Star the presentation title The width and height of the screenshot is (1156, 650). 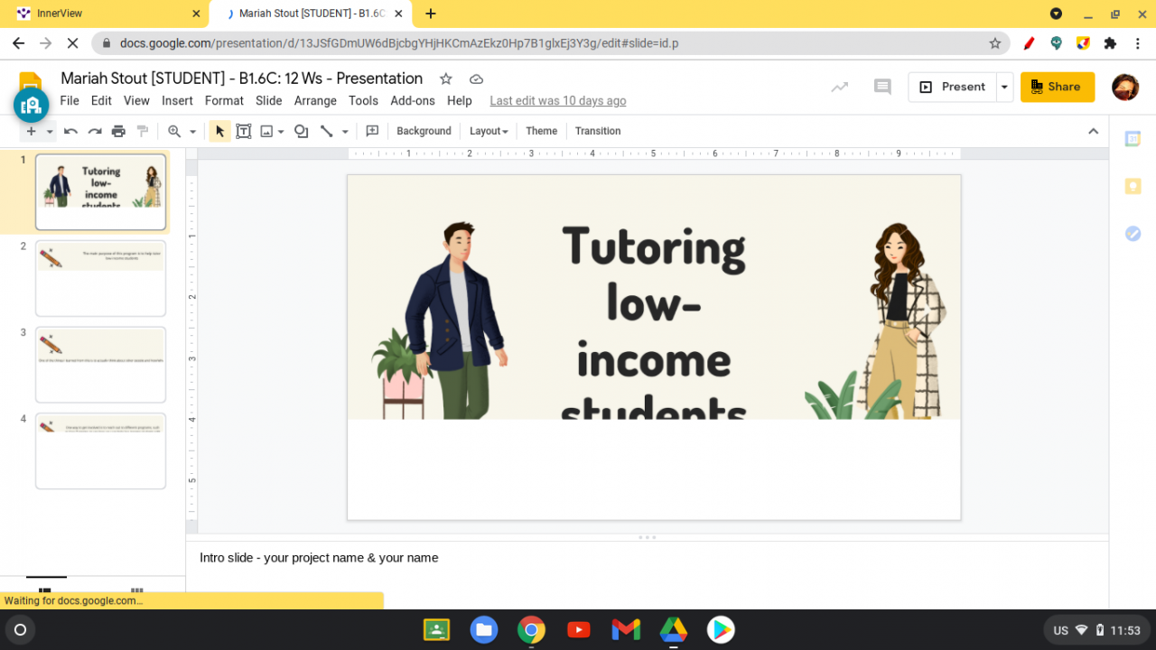coord(445,79)
